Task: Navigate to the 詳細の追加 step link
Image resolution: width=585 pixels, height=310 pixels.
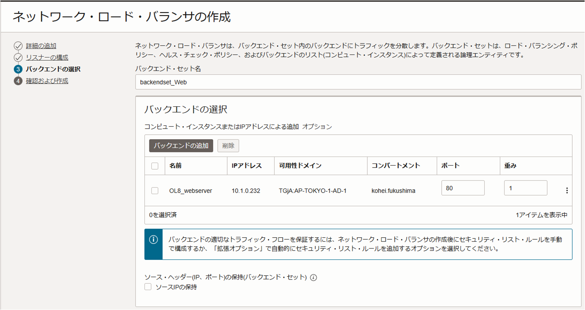Action: (41, 46)
